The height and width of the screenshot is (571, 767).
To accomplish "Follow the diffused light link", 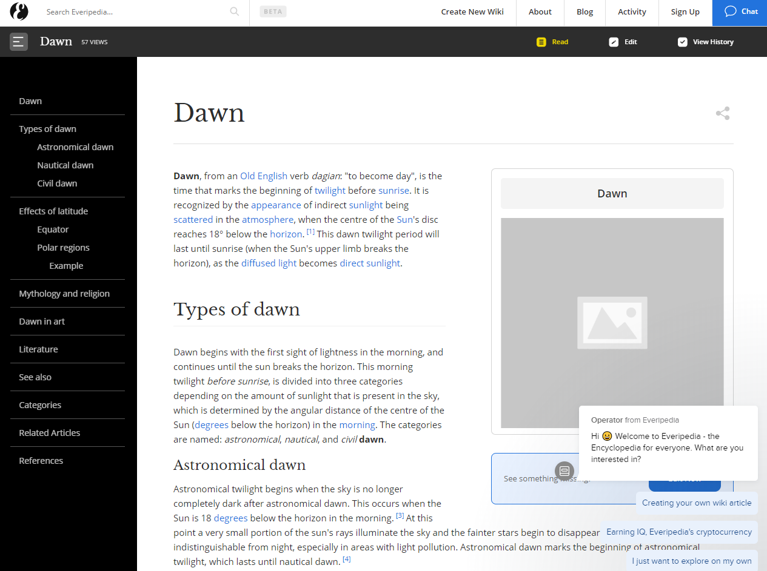I will (269, 263).
